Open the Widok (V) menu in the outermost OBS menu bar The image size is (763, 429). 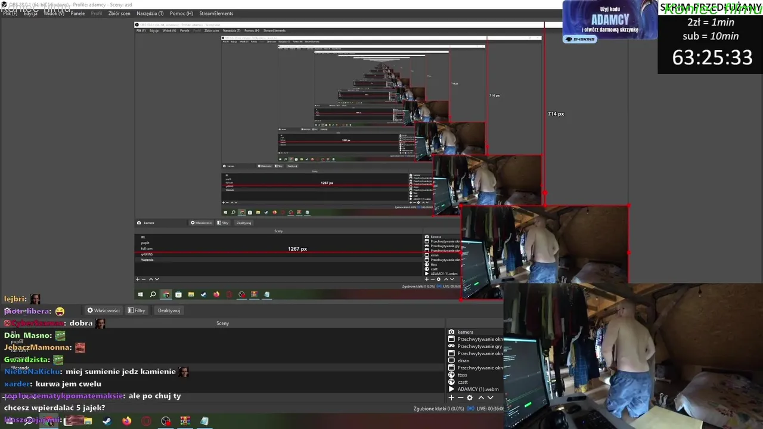[x=54, y=13]
